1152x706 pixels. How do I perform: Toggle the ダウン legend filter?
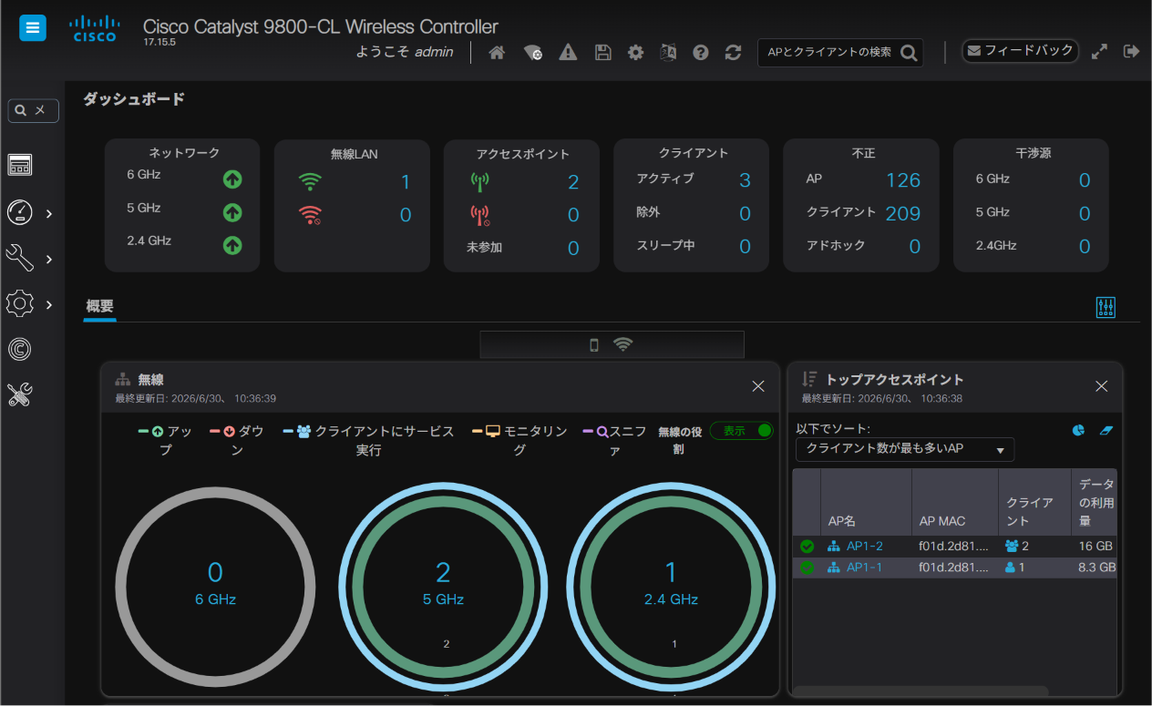click(x=237, y=440)
